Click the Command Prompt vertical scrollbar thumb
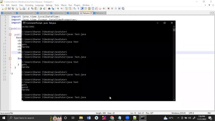 (x=174, y=30)
